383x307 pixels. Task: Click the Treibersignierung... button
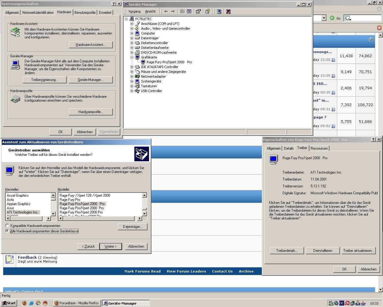[45, 80]
